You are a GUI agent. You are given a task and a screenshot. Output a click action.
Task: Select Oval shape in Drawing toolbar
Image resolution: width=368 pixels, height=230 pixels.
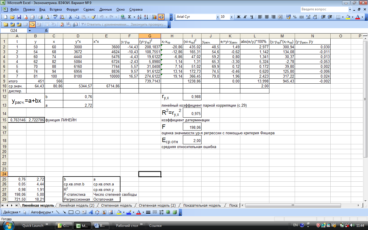click(x=77, y=212)
